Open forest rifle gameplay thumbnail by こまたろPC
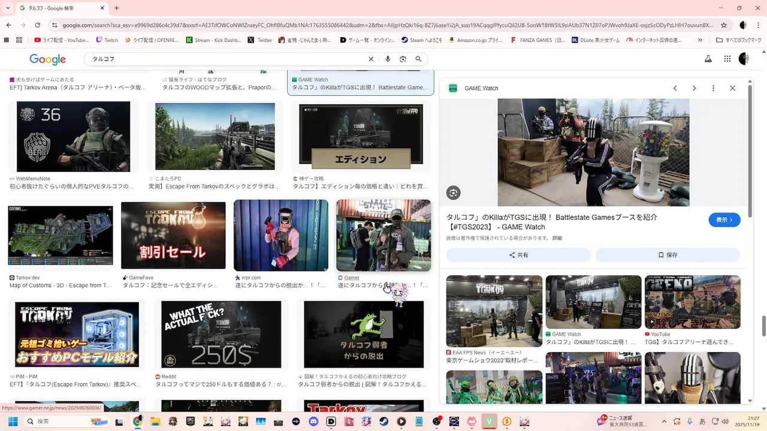The width and height of the screenshot is (767, 431). point(215,136)
